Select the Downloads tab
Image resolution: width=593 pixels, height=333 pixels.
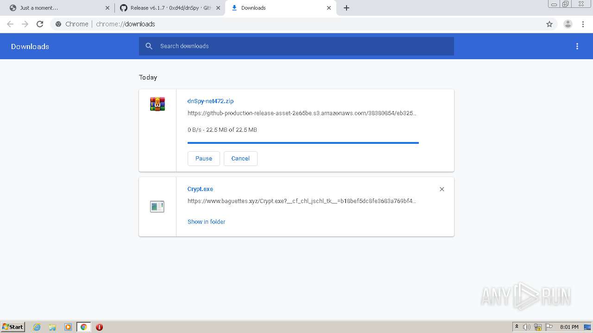[x=280, y=8]
